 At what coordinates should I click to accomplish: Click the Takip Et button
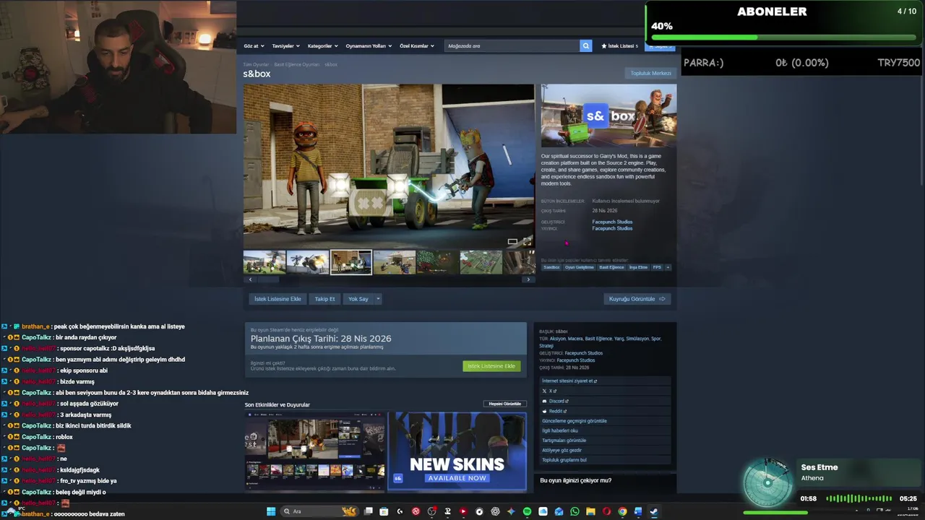tap(324, 299)
